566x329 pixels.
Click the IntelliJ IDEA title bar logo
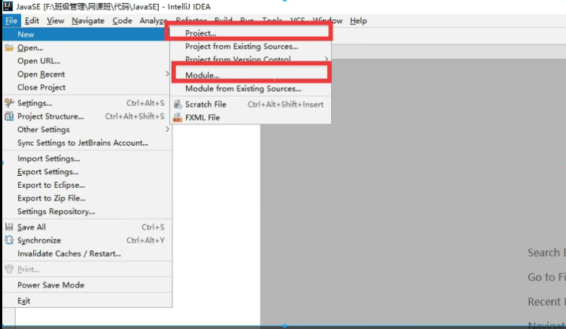coord(8,6)
